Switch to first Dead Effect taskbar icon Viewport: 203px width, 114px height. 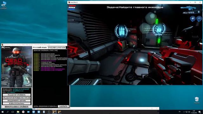click(54, 112)
